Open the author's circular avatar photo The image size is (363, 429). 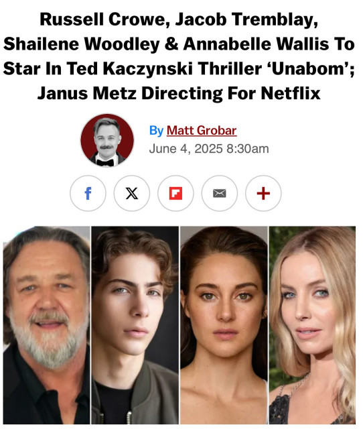click(x=107, y=140)
